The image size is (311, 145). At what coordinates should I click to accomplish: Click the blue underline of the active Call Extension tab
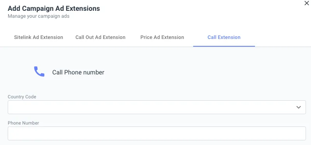click(x=224, y=46)
